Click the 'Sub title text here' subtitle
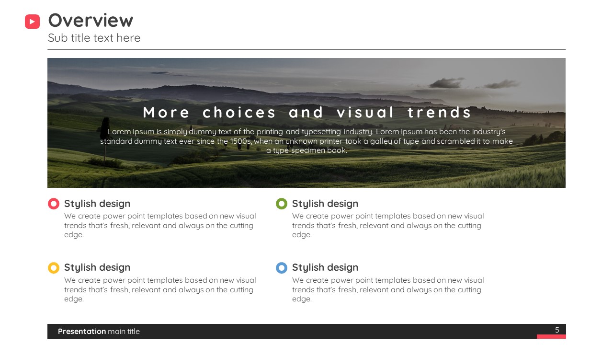Viewport: 613px width, 345px height. pyautogui.click(x=94, y=38)
